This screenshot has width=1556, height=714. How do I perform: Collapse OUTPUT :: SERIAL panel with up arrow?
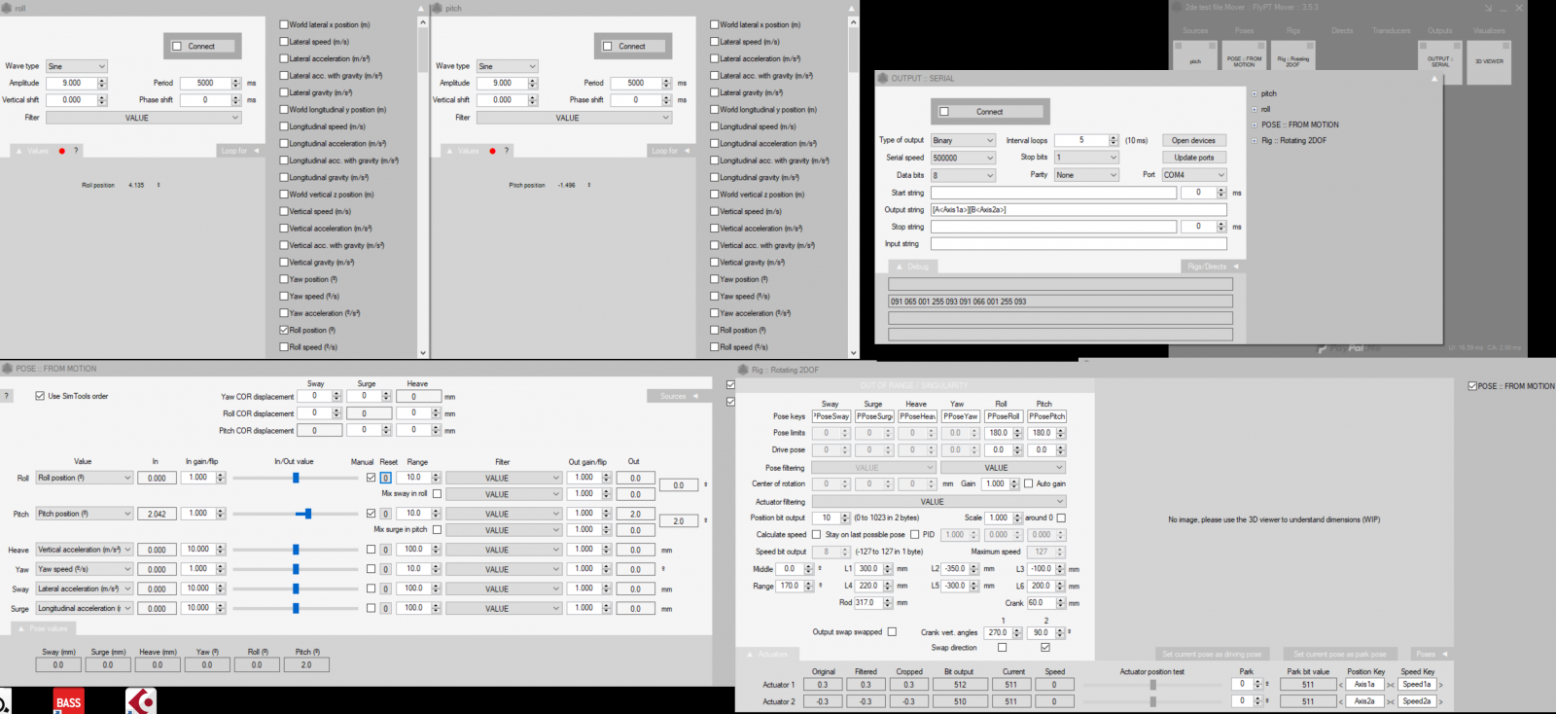[1434, 79]
